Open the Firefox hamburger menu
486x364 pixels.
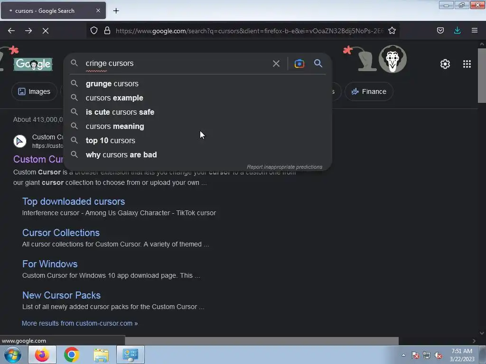click(x=475, y=30)
